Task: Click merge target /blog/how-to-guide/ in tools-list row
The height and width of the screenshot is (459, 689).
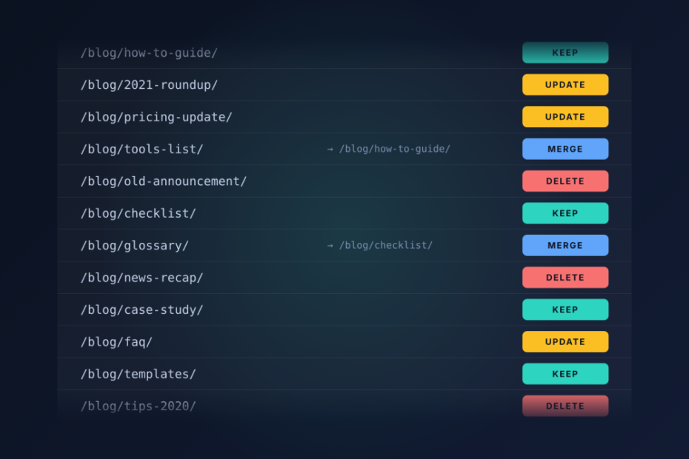Action: [395, 150]
